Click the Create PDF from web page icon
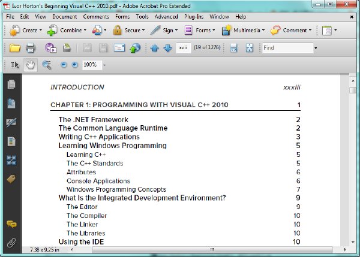360x257 pixels. tap(50, 48)
